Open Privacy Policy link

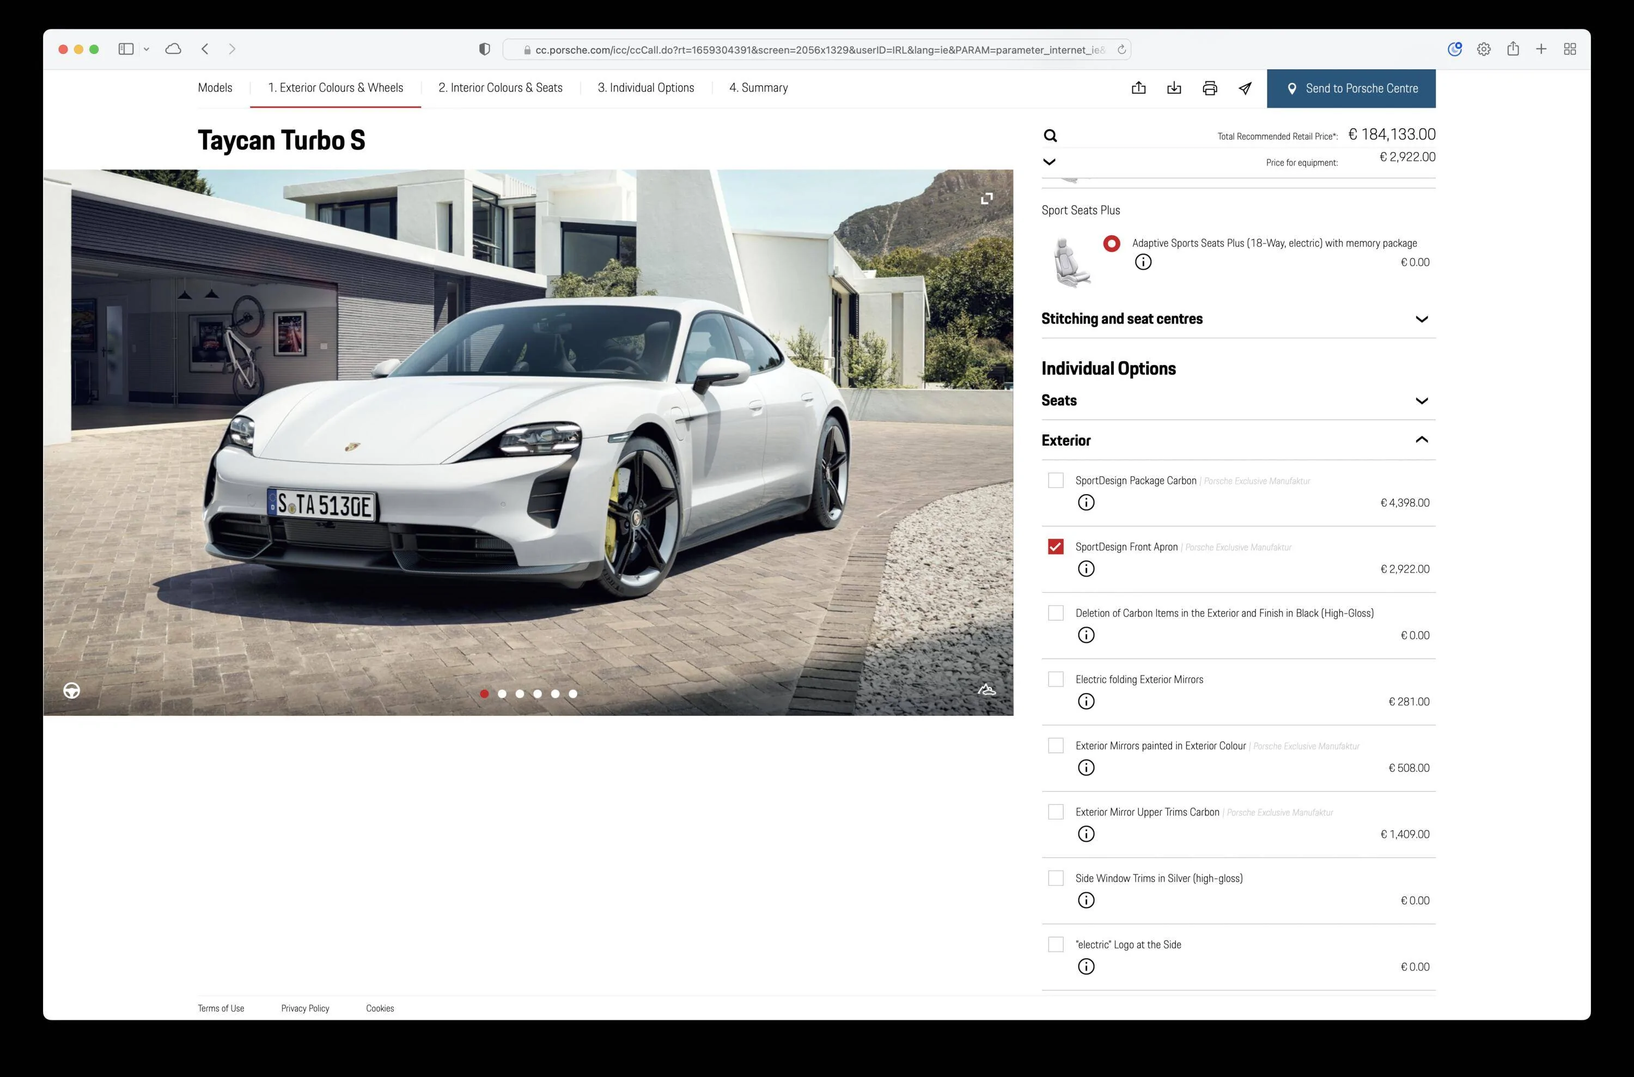click(305, 1008)
